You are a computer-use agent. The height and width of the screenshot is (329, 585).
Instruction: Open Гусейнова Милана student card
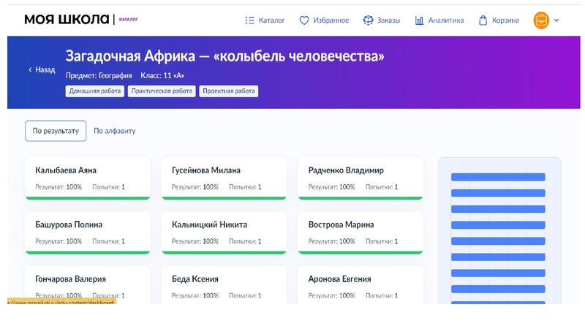[x=224, y=178]
